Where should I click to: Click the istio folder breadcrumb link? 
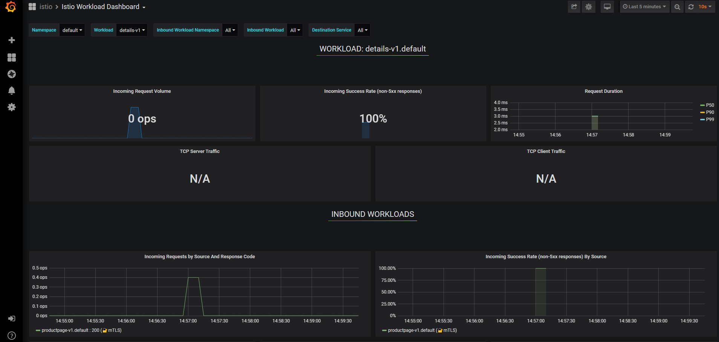46,7
